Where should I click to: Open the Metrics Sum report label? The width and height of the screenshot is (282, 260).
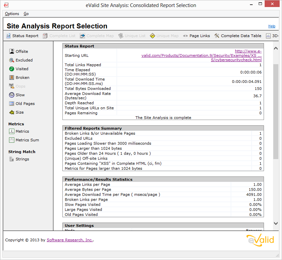[x=27, y=140]
